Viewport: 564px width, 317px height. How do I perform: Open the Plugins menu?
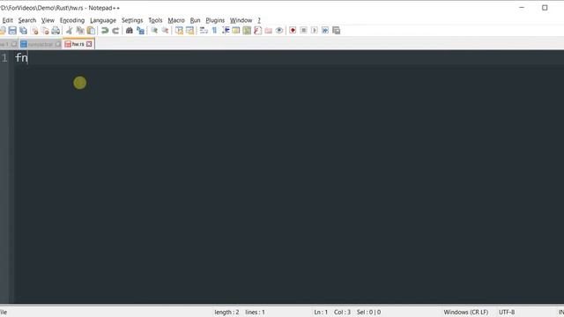[215, 20]
